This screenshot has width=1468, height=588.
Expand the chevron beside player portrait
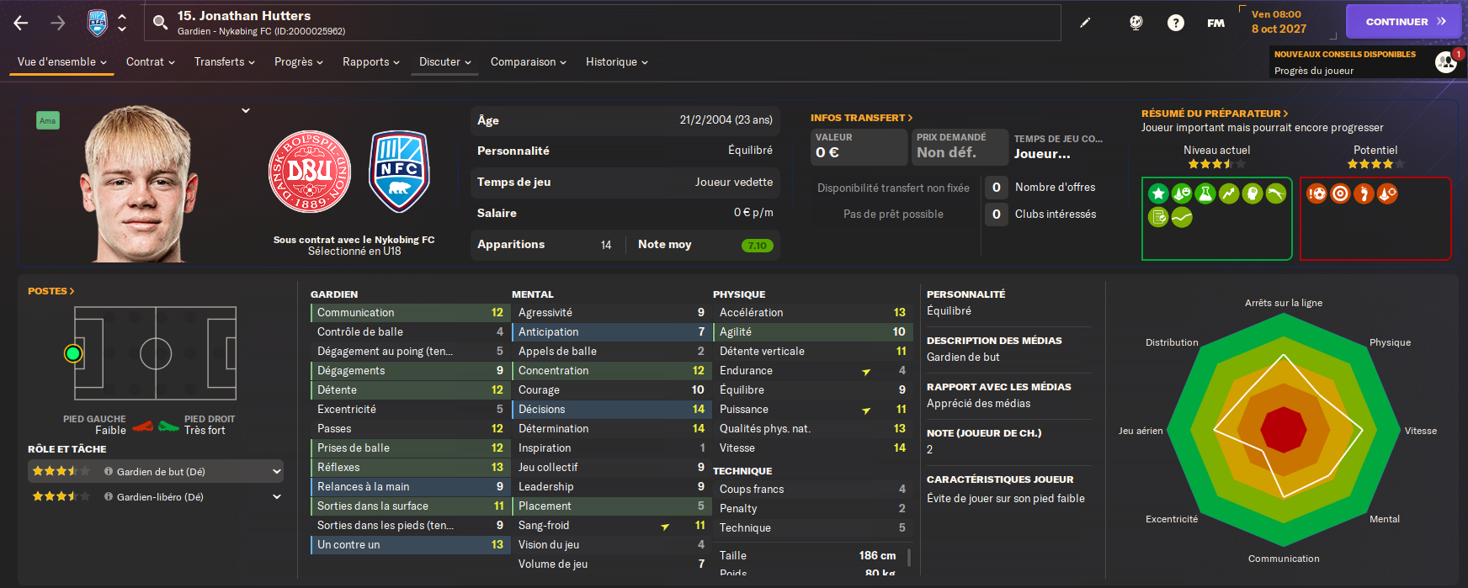click(x=246, y=110)
